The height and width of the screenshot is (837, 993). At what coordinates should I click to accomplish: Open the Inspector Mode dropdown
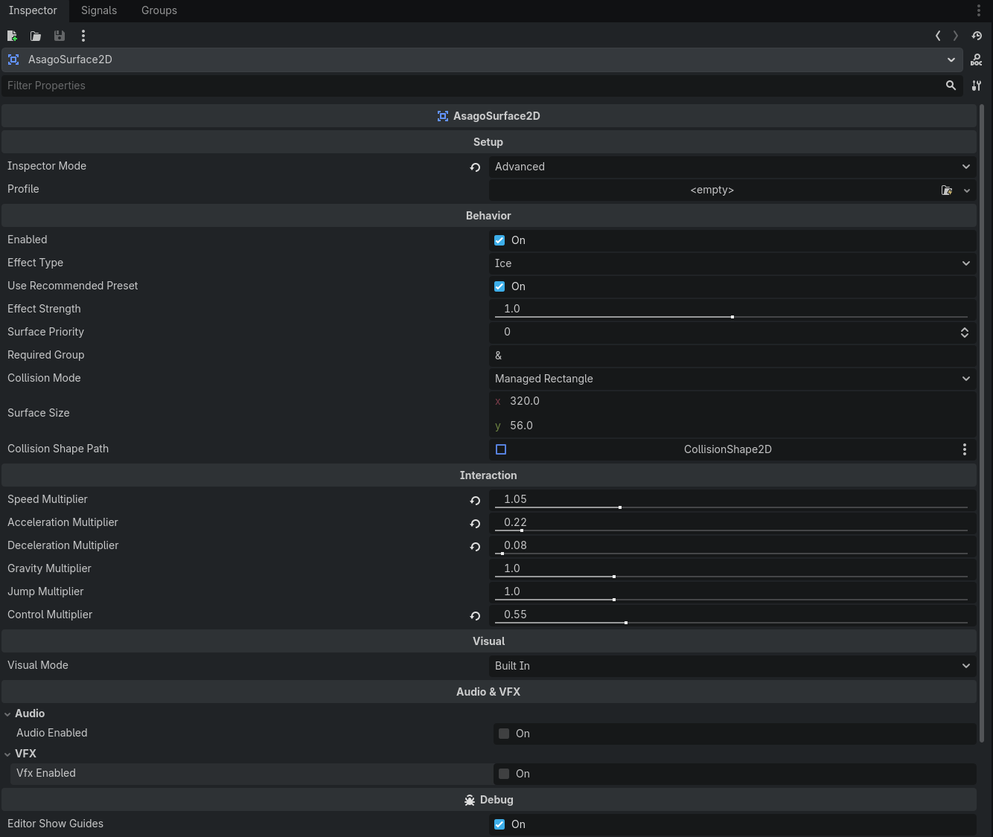(x=732, y=167)
